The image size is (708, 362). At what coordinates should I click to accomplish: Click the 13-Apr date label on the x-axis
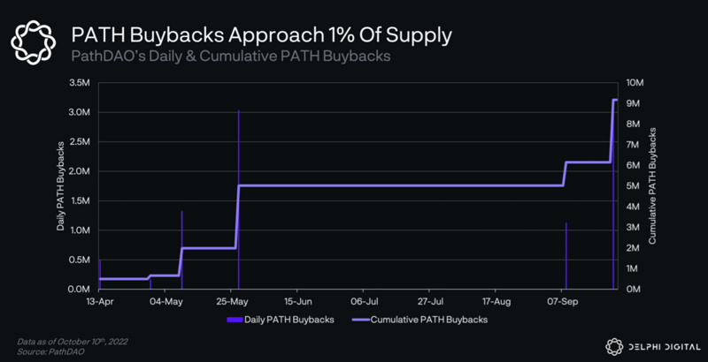tap(99, 300)
